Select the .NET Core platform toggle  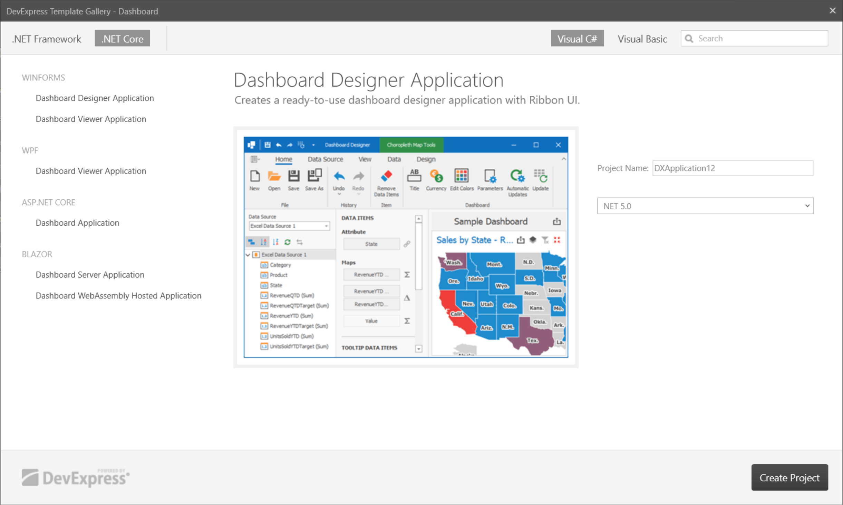122,39
